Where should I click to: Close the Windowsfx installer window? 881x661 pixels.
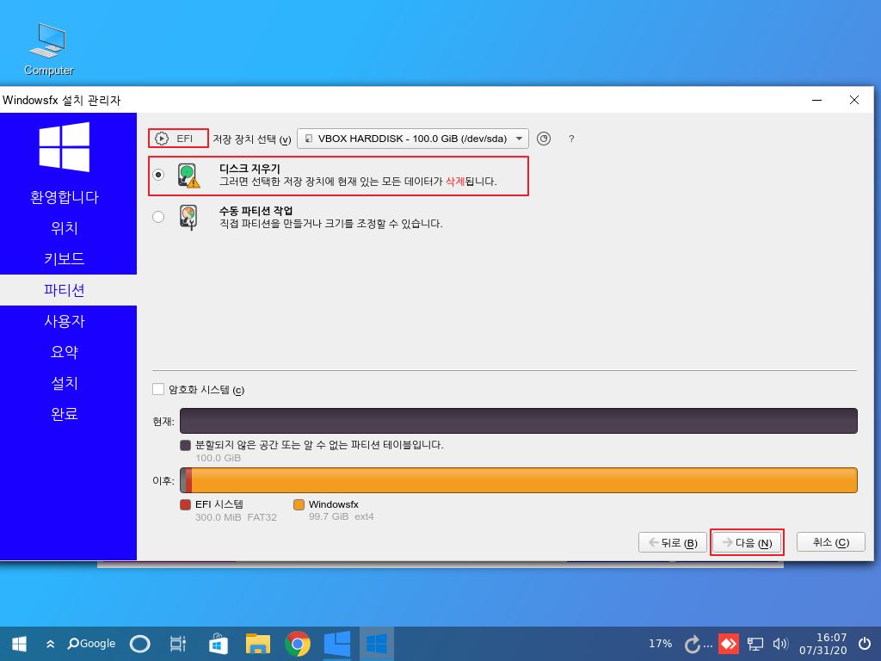854,100
